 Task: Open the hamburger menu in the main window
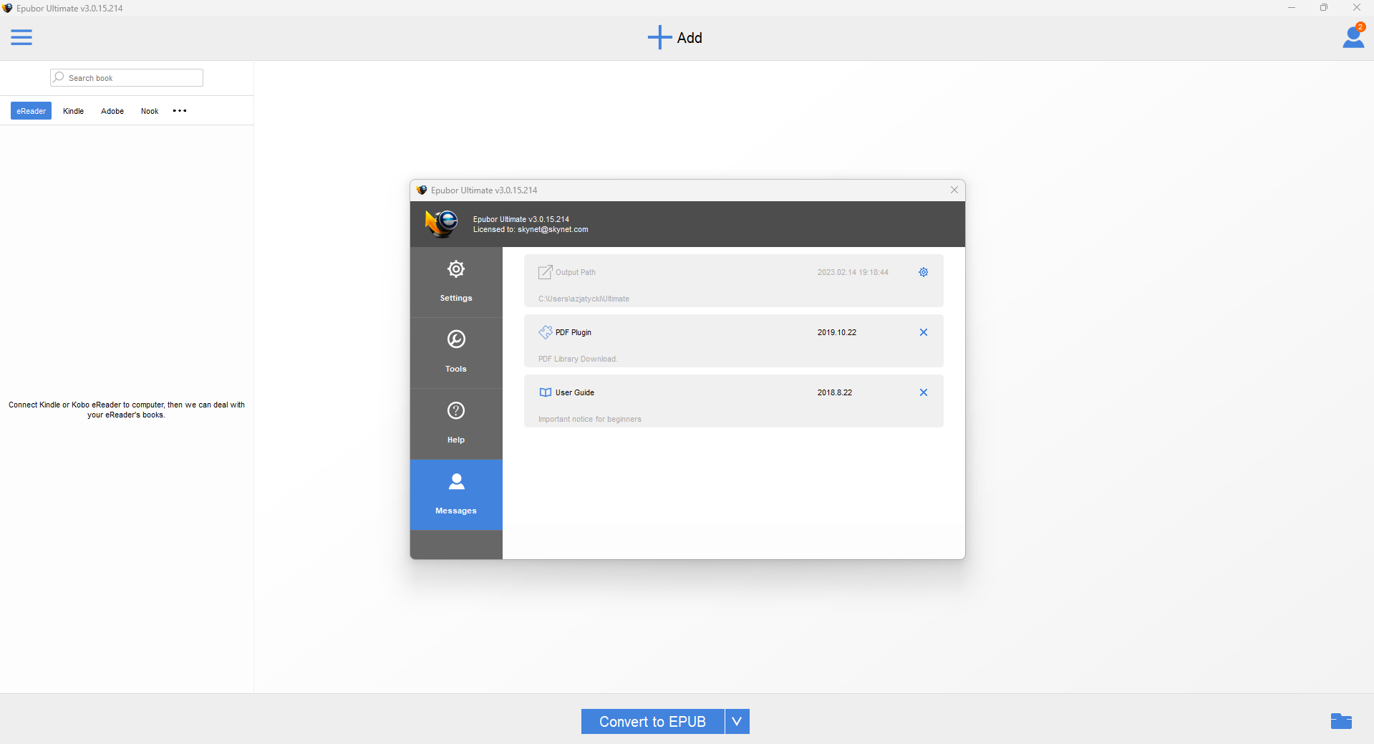click(x=21, y=37)
